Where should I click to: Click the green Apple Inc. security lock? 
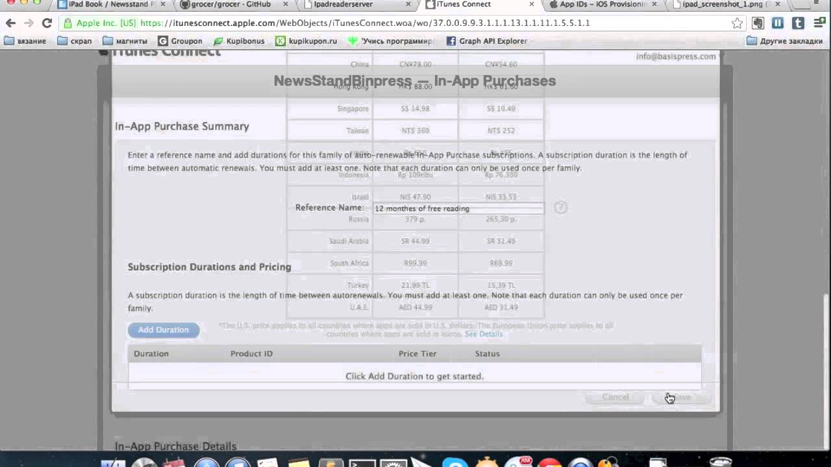68,23
